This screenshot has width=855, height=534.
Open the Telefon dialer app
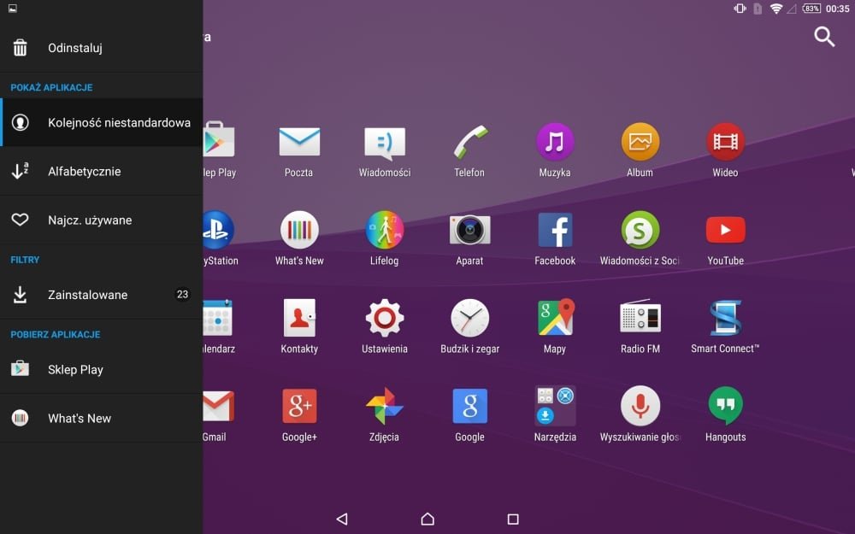469,142
